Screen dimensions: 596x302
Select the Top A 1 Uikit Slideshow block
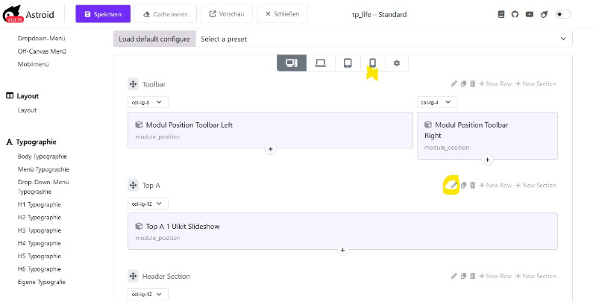click(342, 231)
